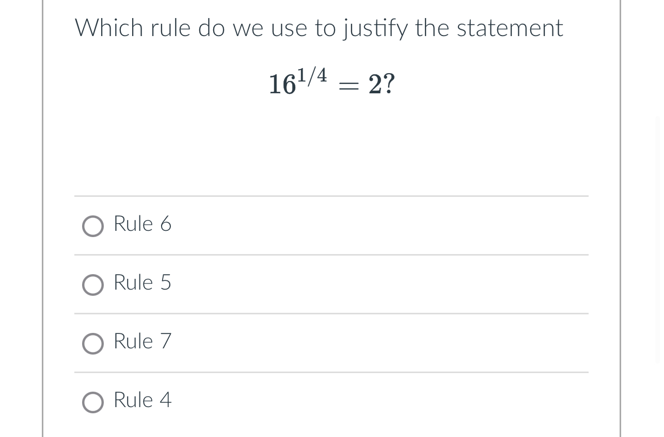
Task: Click the Rule 6 answer label
Action: tap(143, 224)
